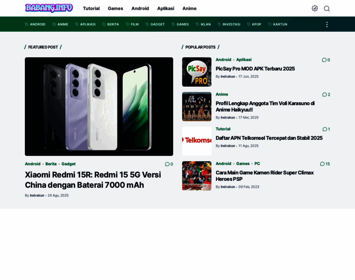Screen dimensions: 355x280
Task: Expand the three-dot more categories menu
Action: coord(327,24)
